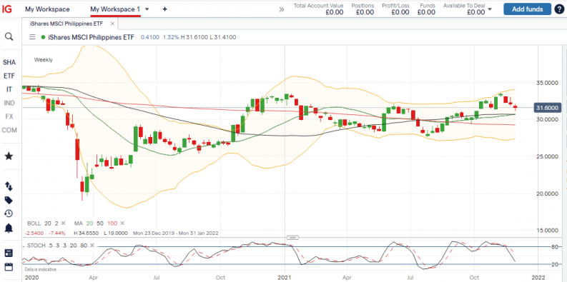Switch to My Workspace 1 tab
This screenshot has height=282, width=567.
pyautogui.click(x=115, y=9)
